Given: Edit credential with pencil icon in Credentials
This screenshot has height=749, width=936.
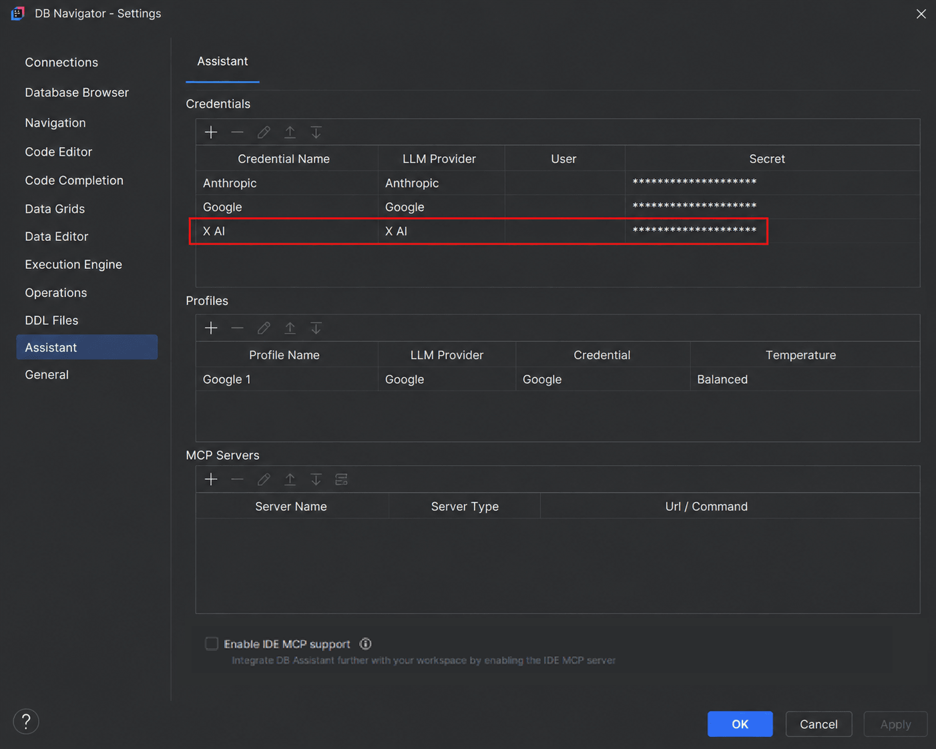Looking at the screenshot, I should (264, 132).
